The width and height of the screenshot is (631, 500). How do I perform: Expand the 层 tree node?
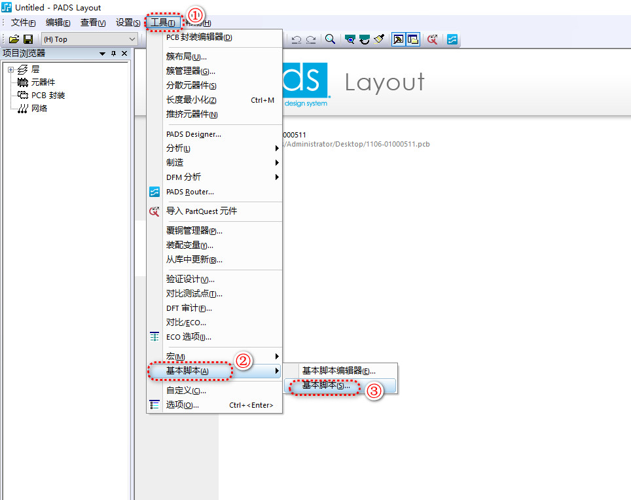[x=10, y=69]
